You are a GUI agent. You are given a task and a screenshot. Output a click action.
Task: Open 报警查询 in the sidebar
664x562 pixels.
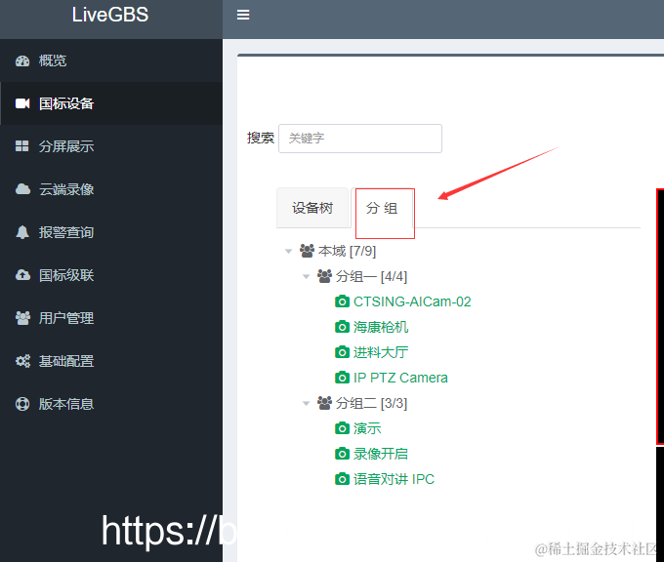click(x=111, y=232)
